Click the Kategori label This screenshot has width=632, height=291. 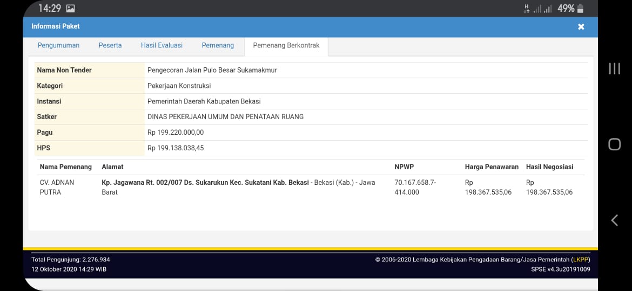[50, 86]
